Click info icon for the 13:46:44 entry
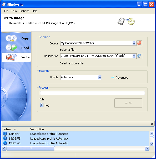Screen dimensions: 156x159 pyautogui.click(x=5, y=134)
